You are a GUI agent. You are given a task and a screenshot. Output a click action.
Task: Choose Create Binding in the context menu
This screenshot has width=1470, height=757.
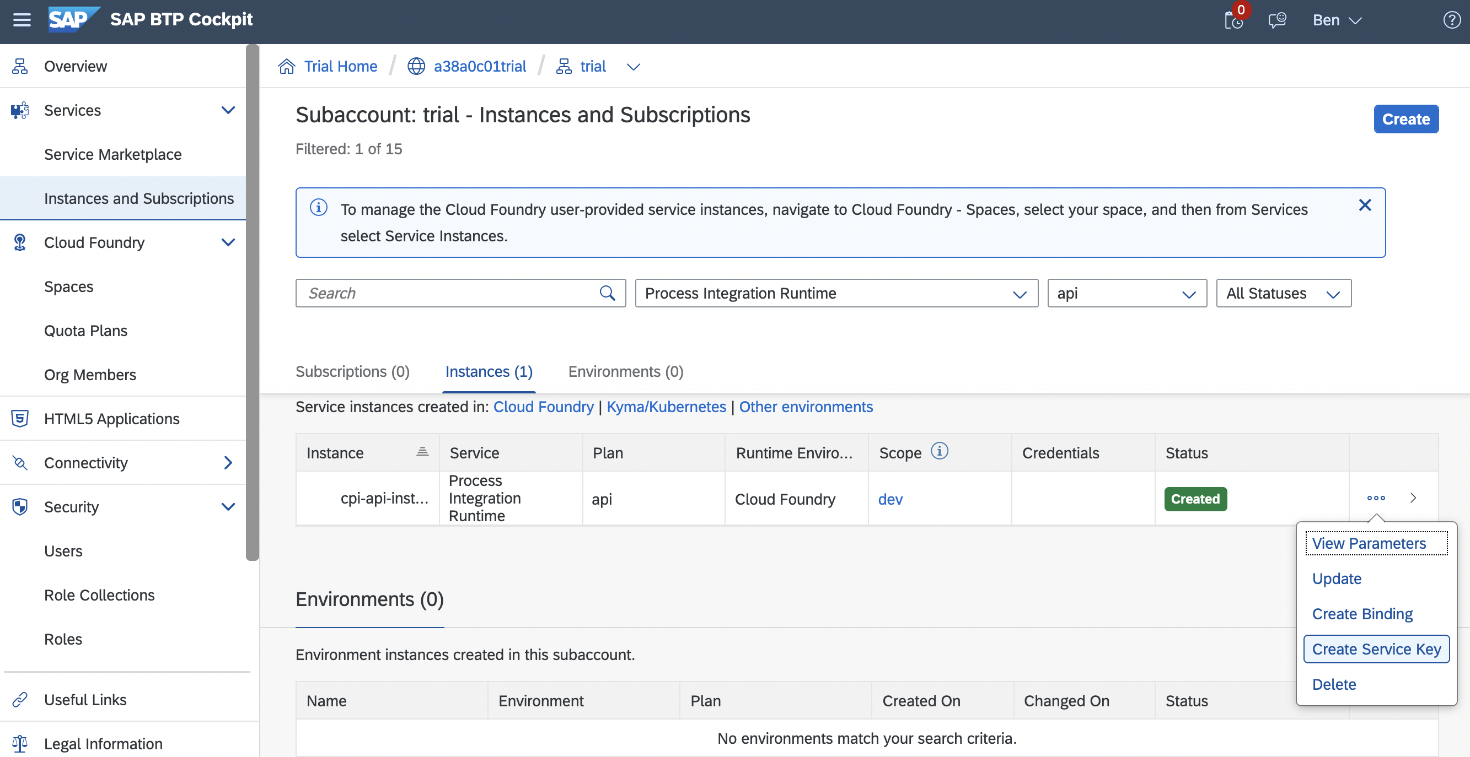[1362, 614]
